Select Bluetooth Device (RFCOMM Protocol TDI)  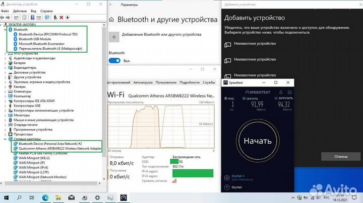point(48,34)
